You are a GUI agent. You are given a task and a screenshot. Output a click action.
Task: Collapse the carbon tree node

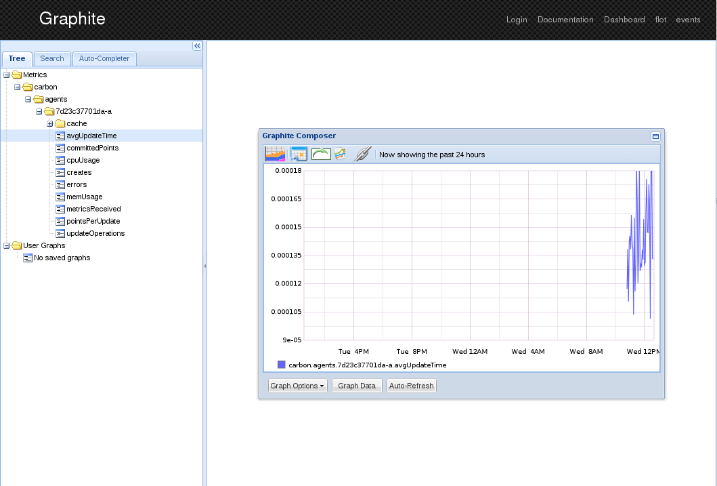pyautogui.click(x=18, y=87)
